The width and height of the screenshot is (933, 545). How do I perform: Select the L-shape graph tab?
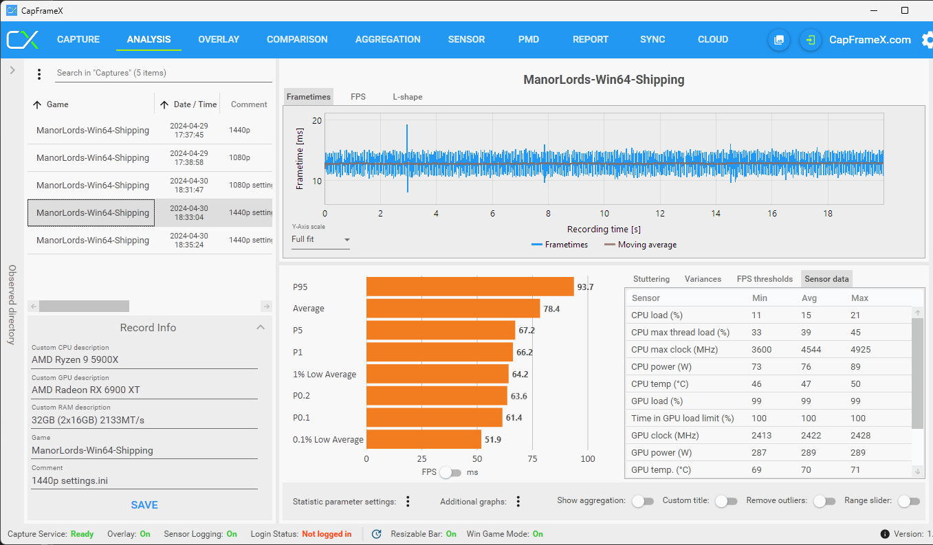coord(408,97)
